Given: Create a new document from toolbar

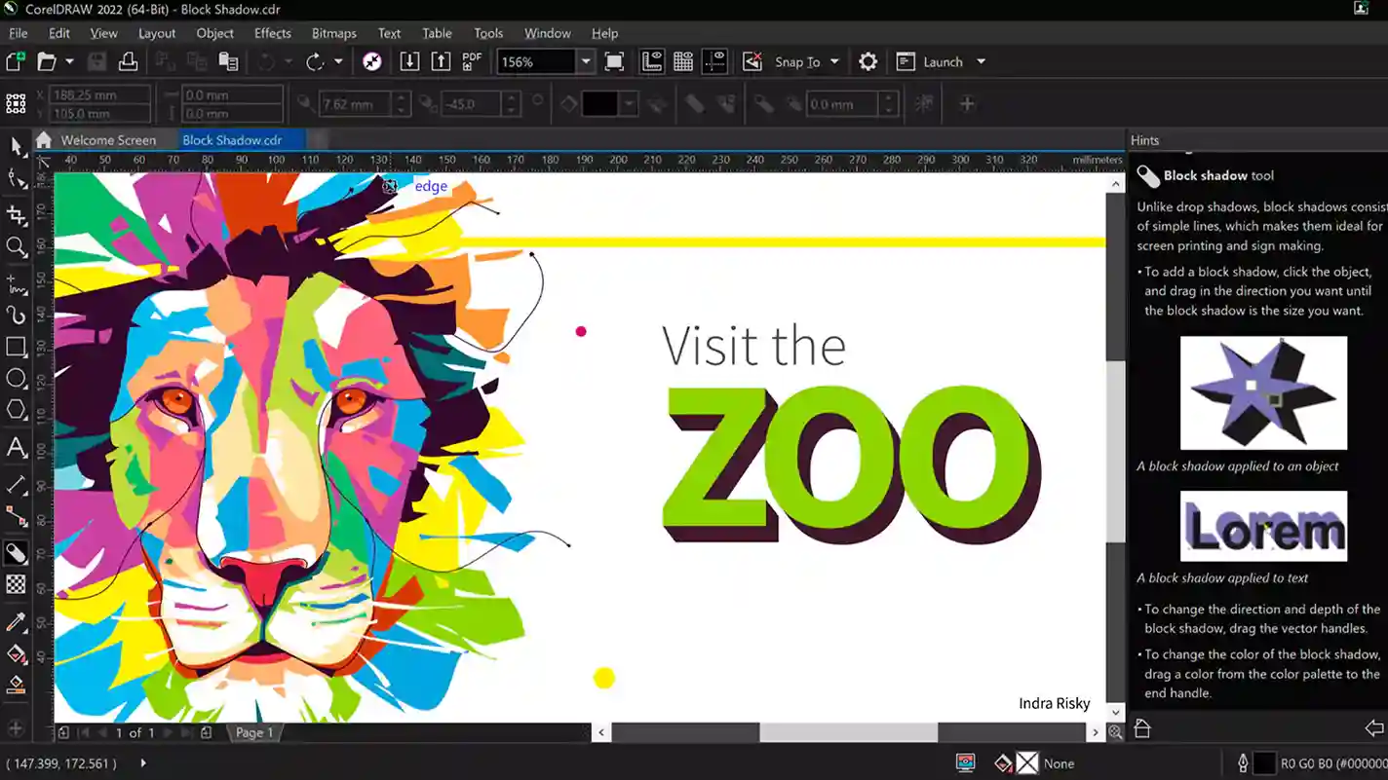Looking at the screenshot, I should click(x=15, y=61).
